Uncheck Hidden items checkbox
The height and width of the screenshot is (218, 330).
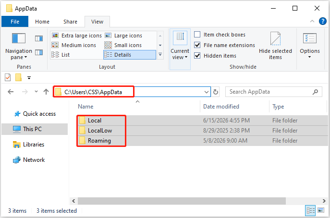tap(197, 56)
